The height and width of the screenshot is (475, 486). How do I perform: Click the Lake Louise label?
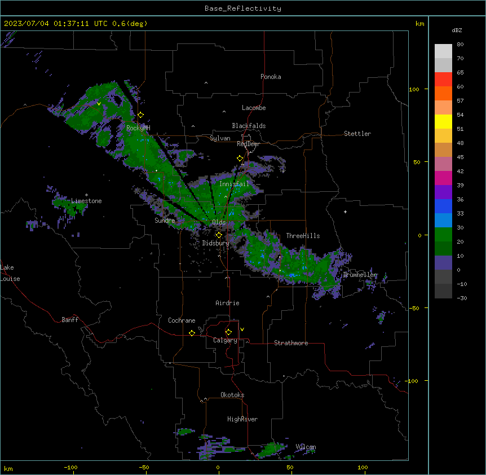click(9, 273)
